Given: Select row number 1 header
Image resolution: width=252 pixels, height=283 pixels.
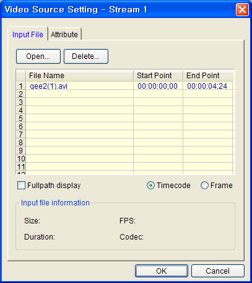Looking at the screenshot, I should coord(21,86).
